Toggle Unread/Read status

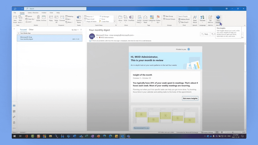[145, 19]
